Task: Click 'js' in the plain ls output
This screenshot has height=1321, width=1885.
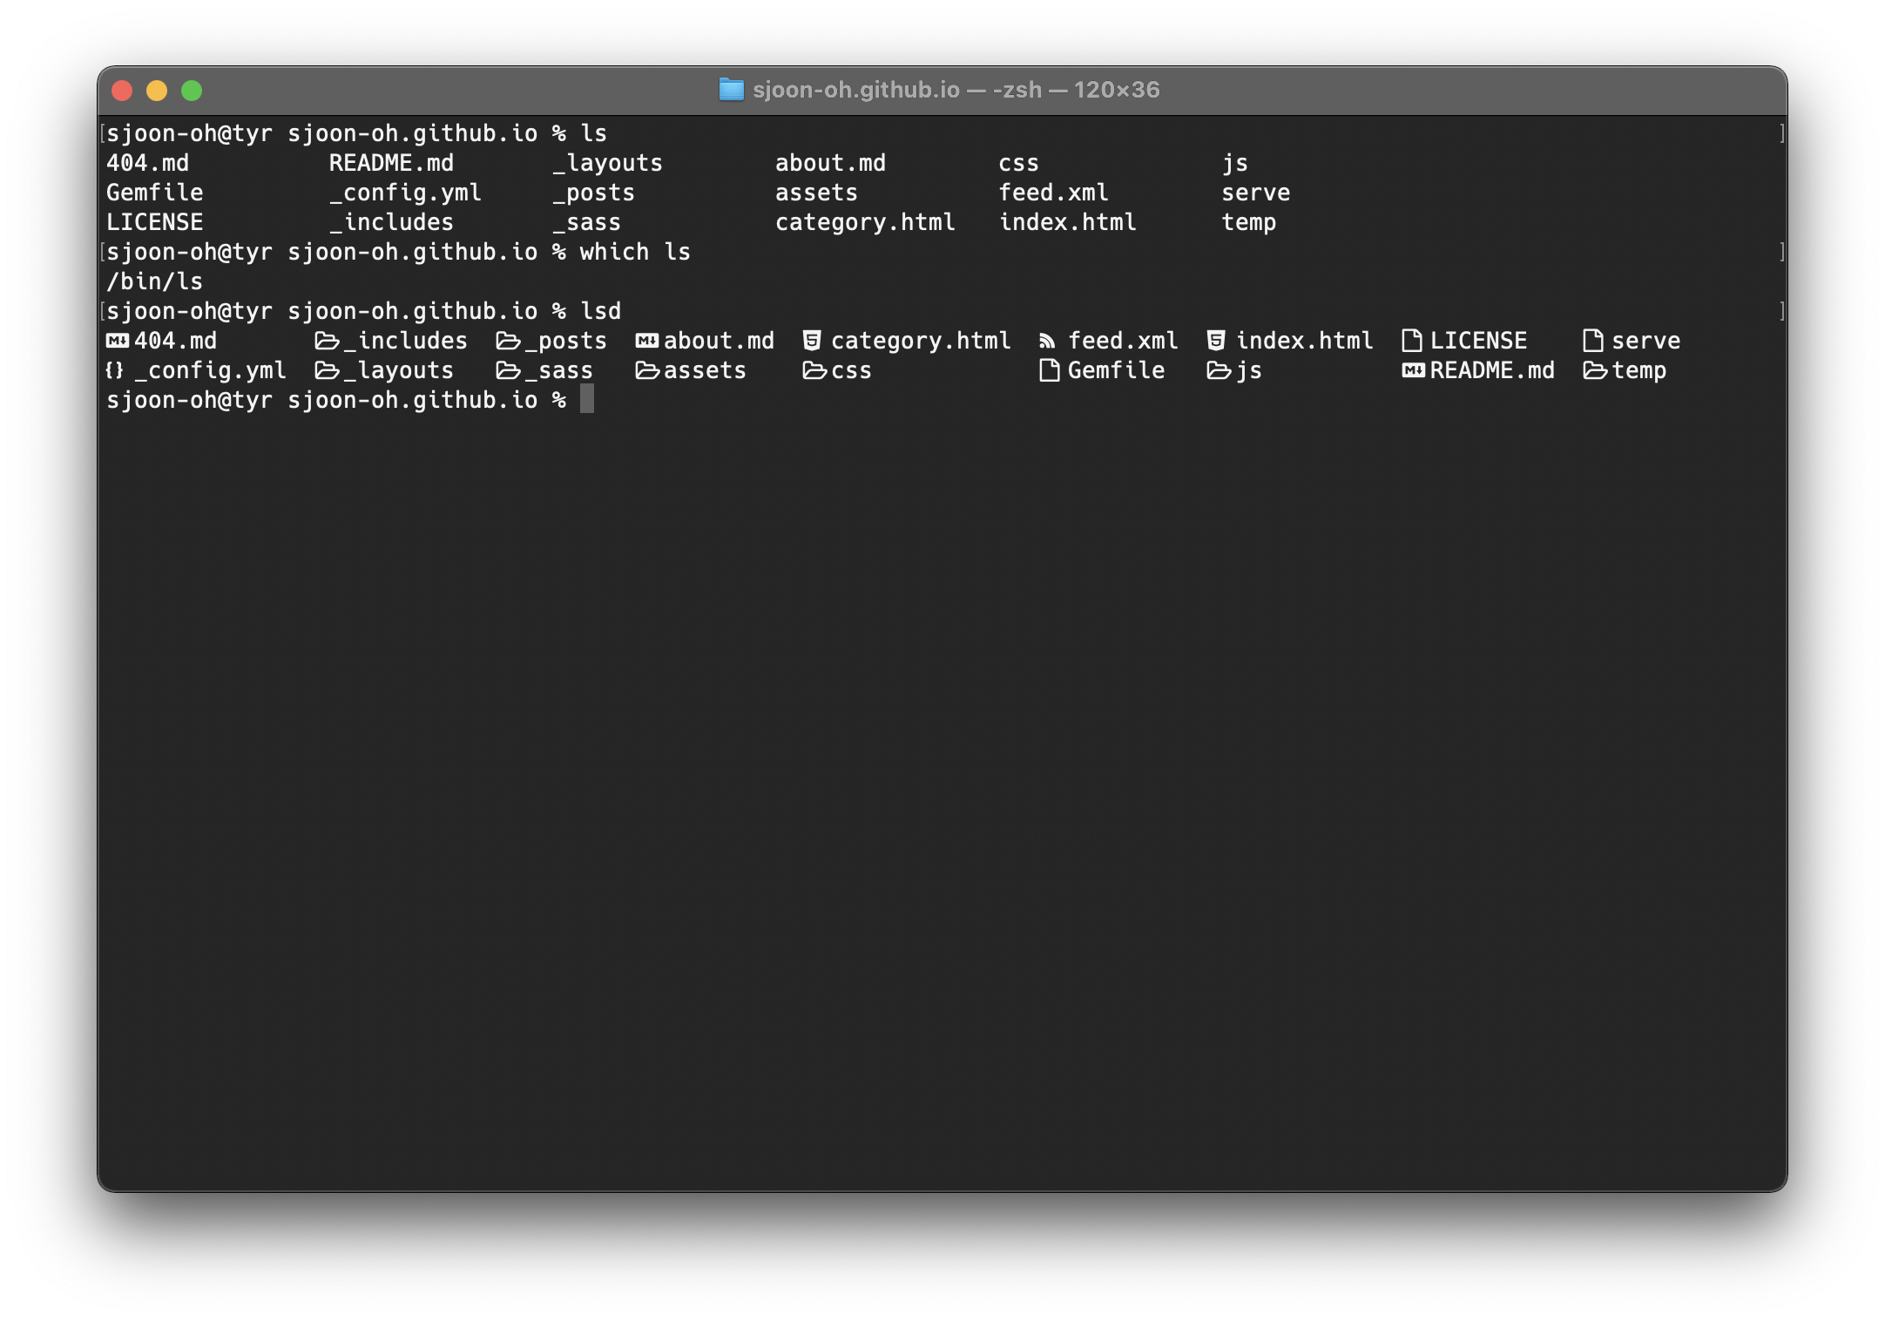Action: 1234,164
